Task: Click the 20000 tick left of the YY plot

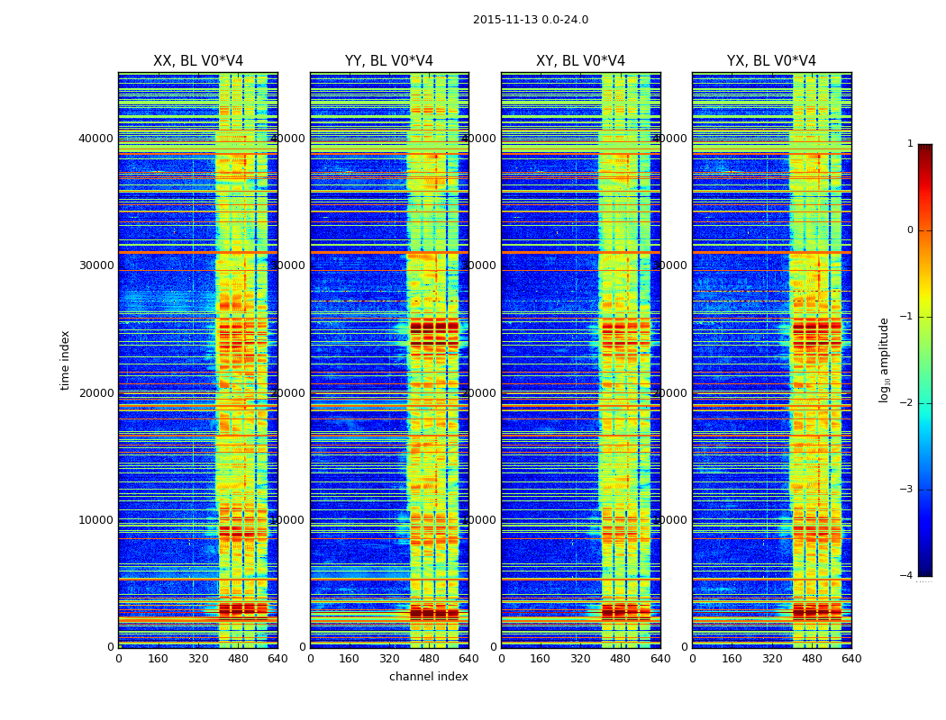Action: coord(287,392)
